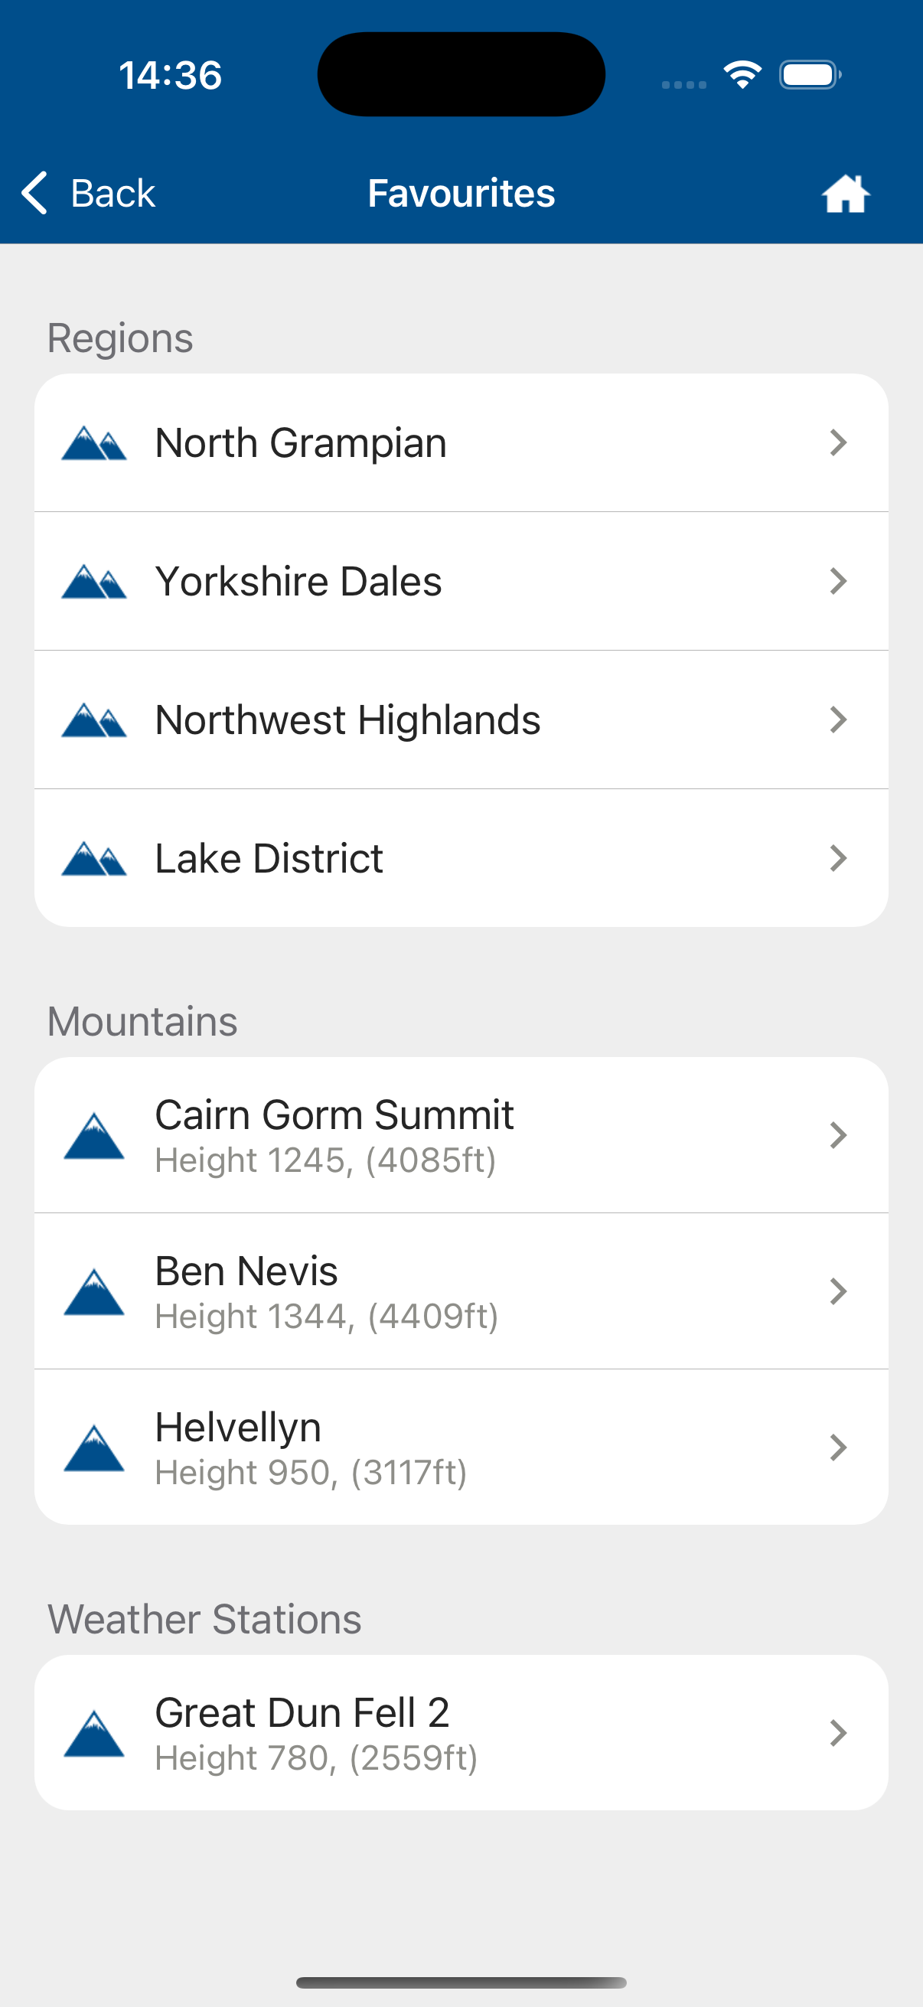
Task: Expand Yorkshire Dales using right chevron
Action: (838, 581)
